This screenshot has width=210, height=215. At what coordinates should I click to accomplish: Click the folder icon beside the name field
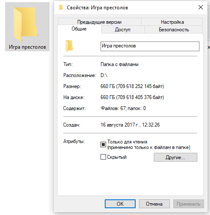pyautogui.click(x=69, y=46)
